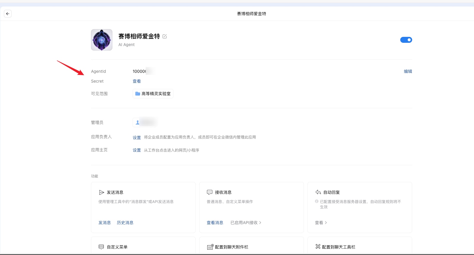
Task: Click the 配置到聊天附件栏 icon
Action: coord(210,247)
